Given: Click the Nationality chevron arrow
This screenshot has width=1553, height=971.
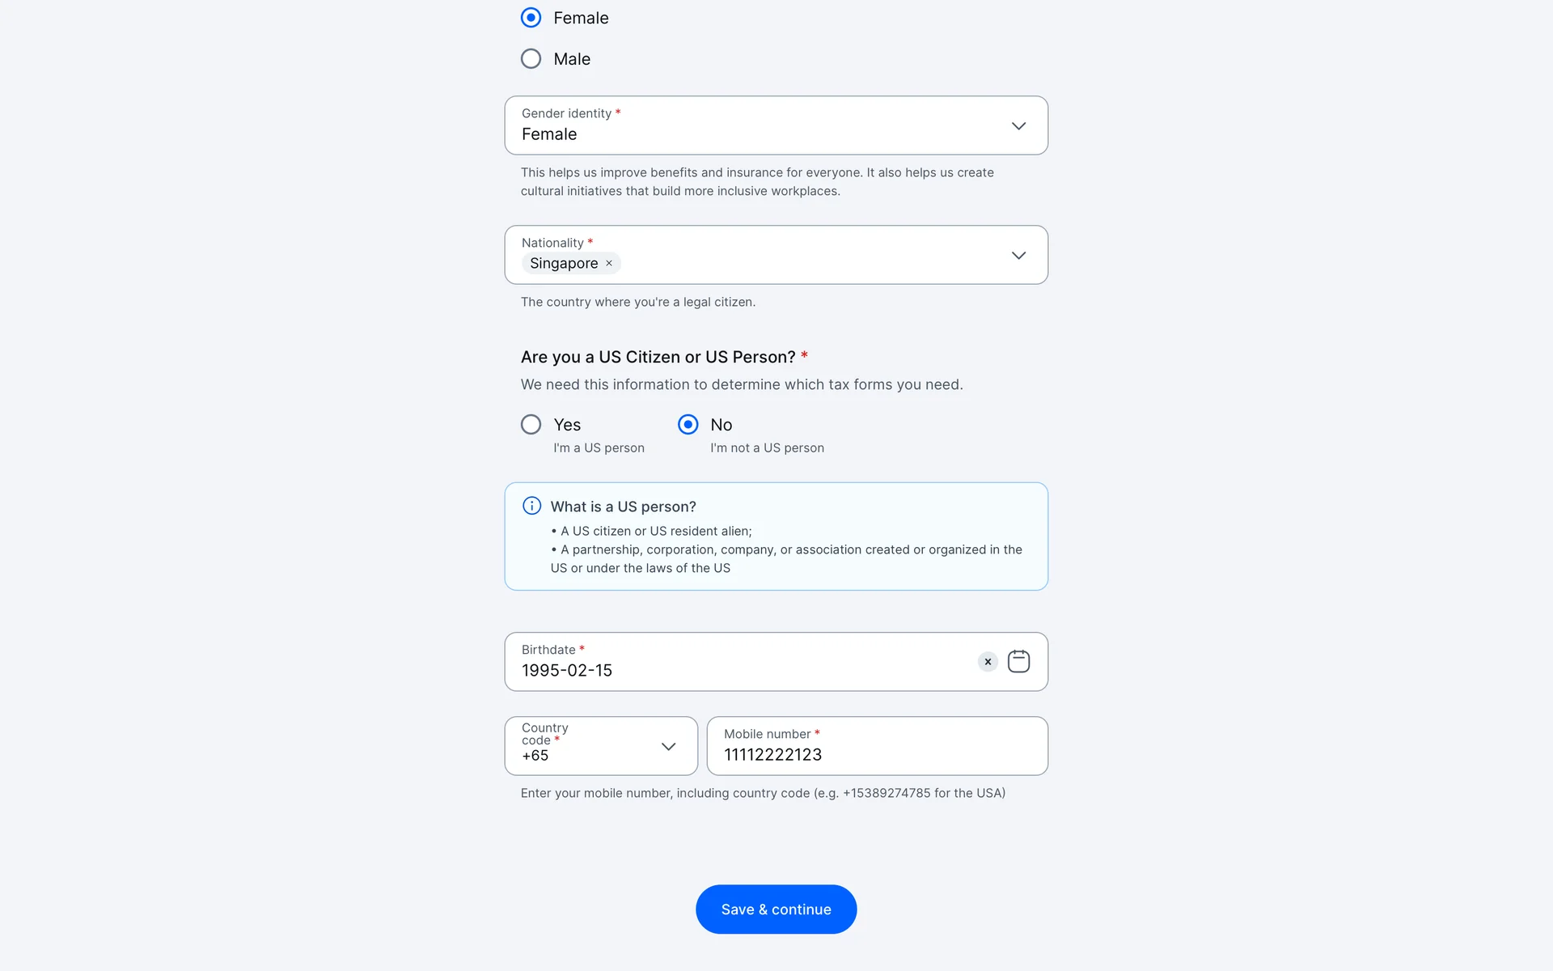Looking at the screenshot, I should 1018,255.
